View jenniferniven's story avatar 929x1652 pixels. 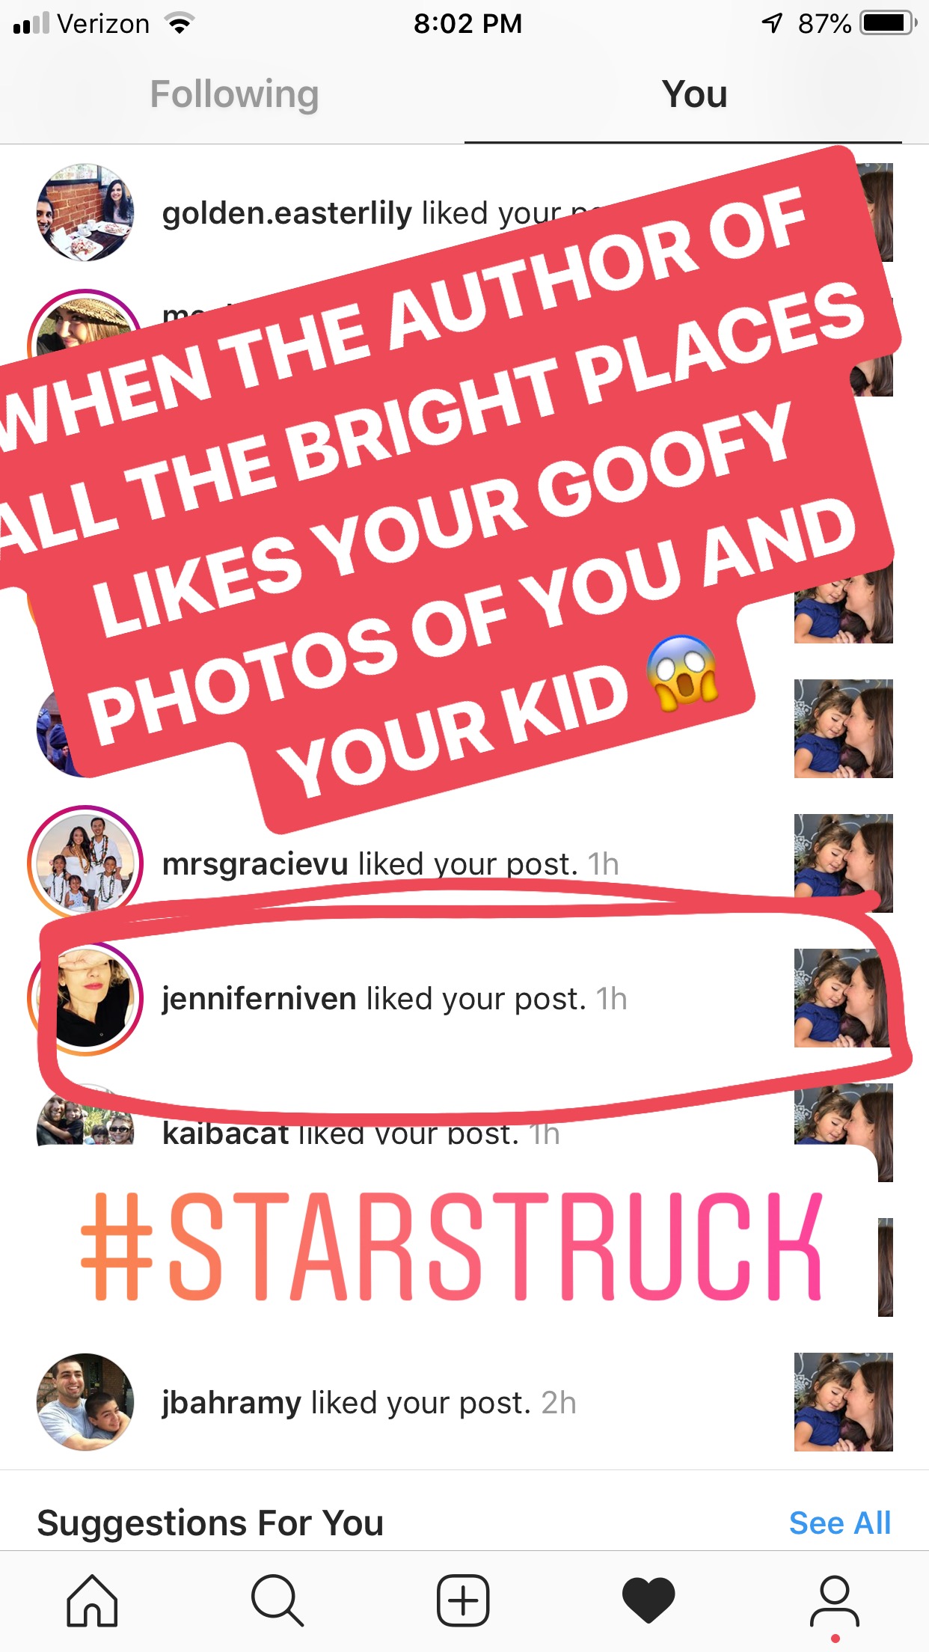(x=85, y=998)
